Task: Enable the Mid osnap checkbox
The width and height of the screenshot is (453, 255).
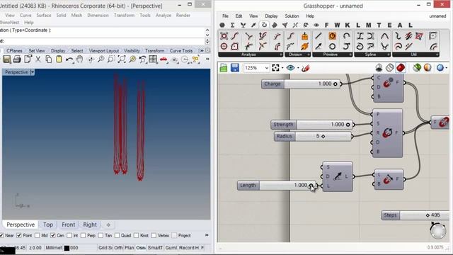Action: click(38, 235)
